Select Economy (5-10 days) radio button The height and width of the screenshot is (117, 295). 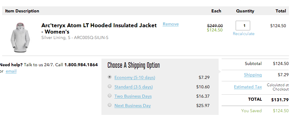click(110, 77)
